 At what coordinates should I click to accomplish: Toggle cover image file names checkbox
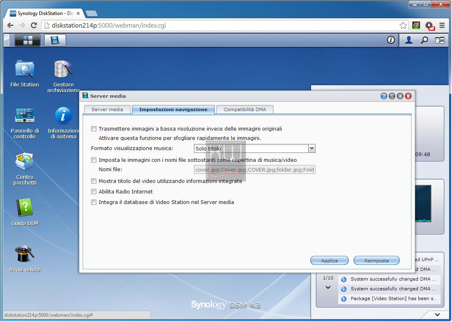[94, 160]
